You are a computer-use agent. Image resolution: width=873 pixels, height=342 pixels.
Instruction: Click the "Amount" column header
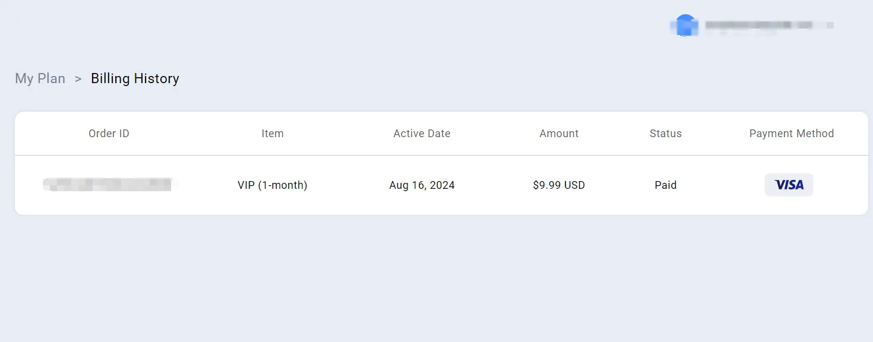click(x=558, y=134)
